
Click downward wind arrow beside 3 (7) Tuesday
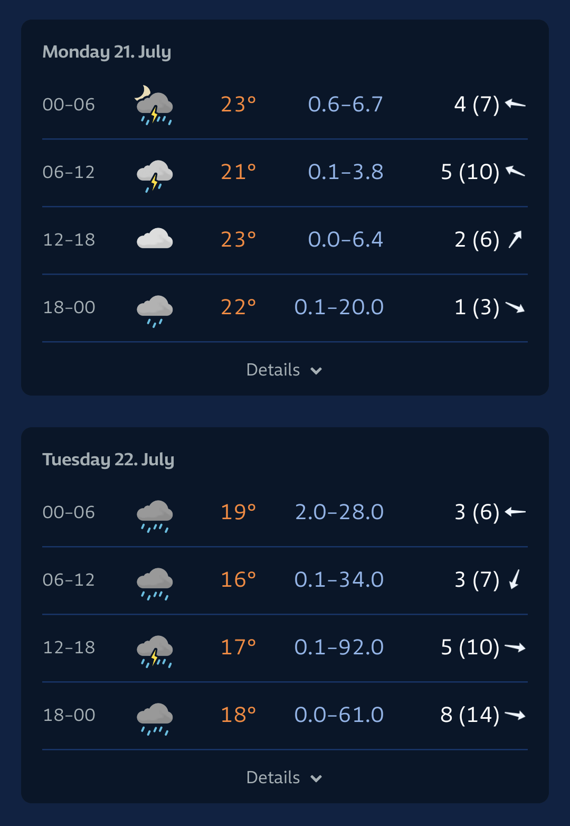[515, 579]
